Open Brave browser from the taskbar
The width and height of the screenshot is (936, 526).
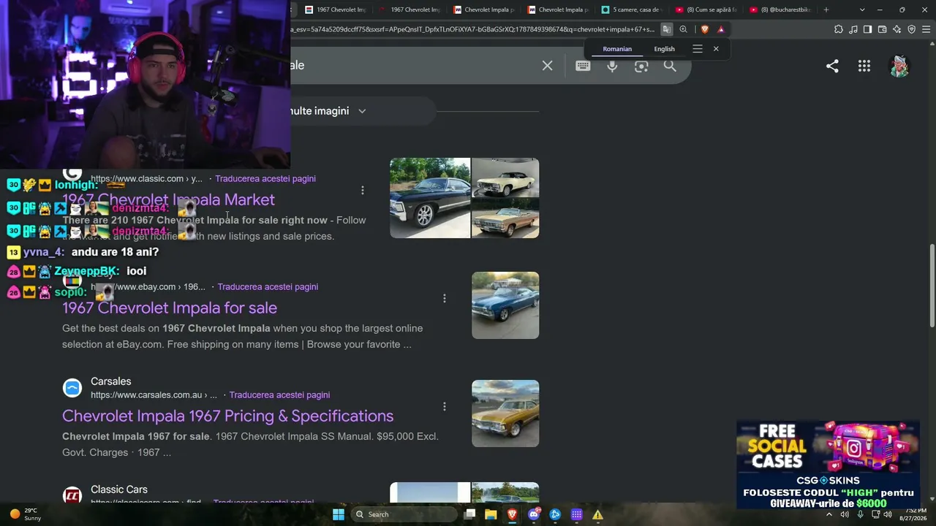pyautogui.click(x=513, y=514)
